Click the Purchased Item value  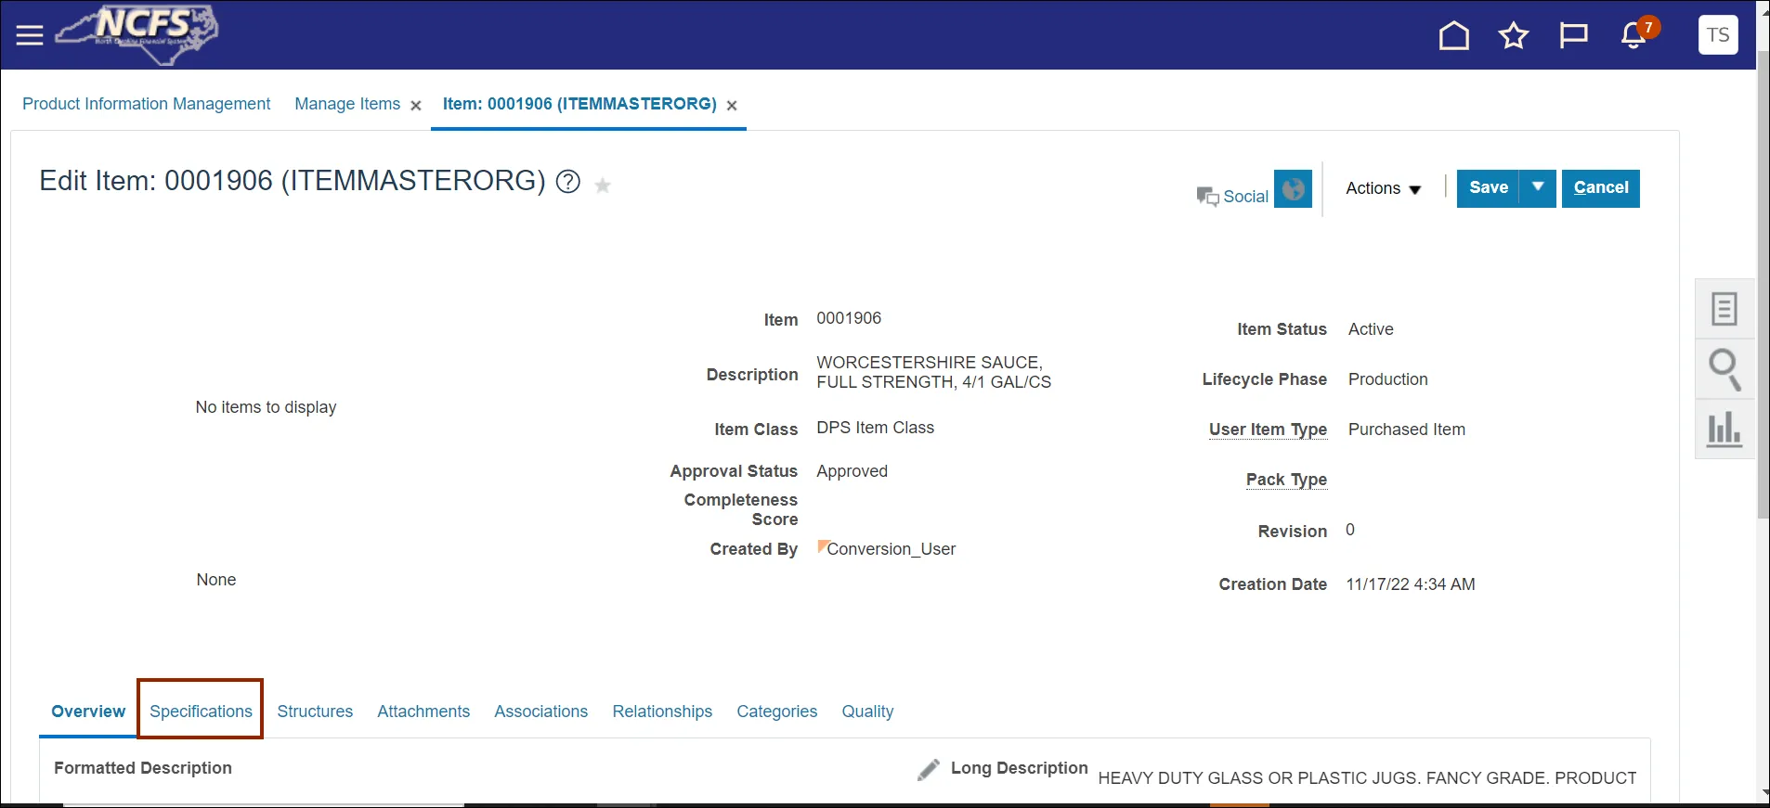click(1406, 430)
